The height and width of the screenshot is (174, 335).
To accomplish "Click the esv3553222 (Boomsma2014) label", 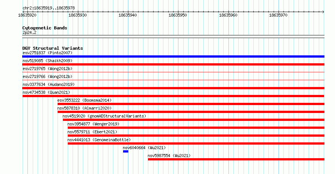I will point(84,100).
